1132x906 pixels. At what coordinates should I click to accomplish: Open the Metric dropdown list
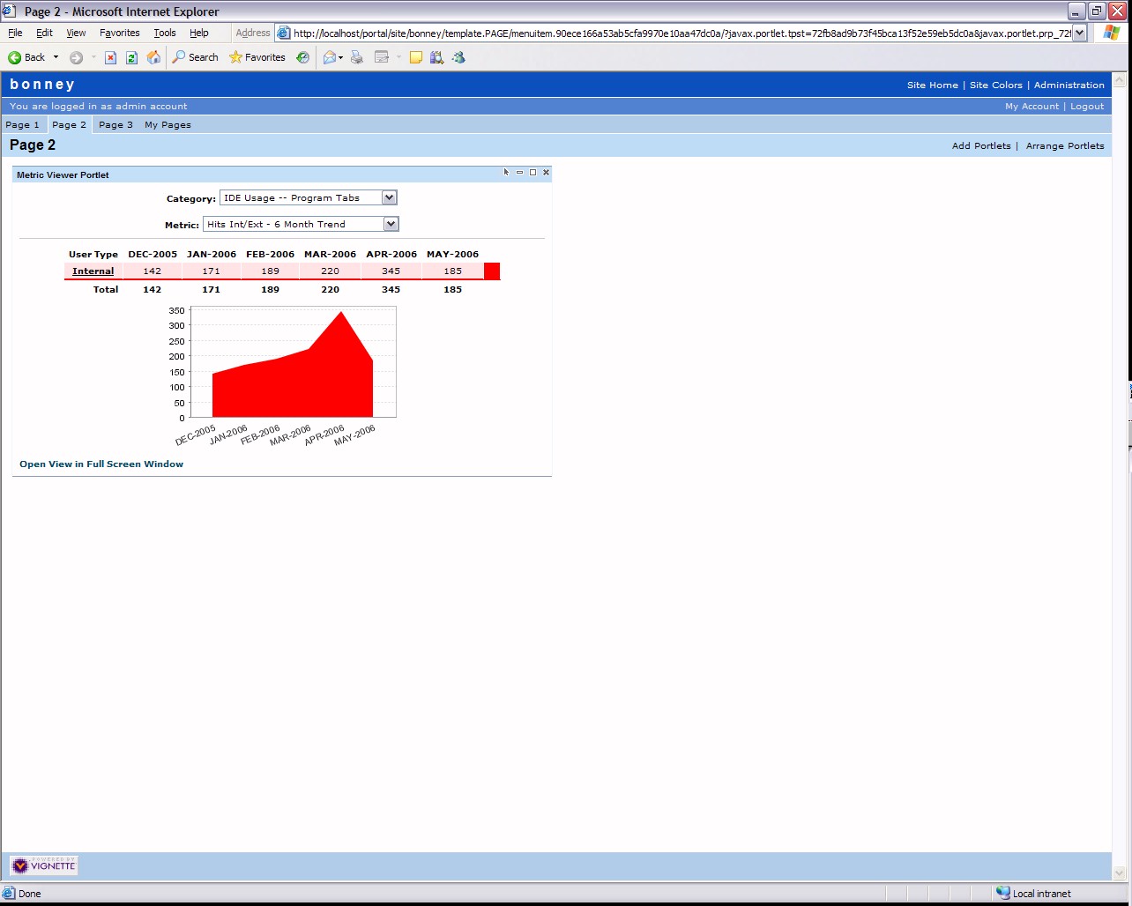[x=391, y=225]
